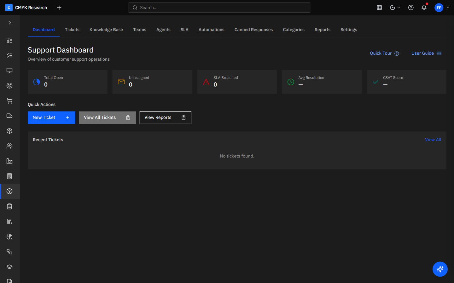
Task: Open the moon theme dropdown
Action: 395,8
